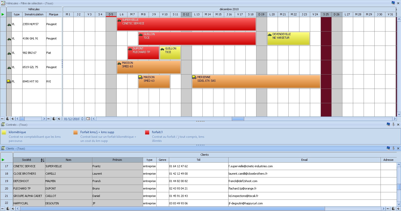Screen dimensions: 401x211
Task: Click the right arrow of the timeline scrollbar
Action: click(395, 119)
